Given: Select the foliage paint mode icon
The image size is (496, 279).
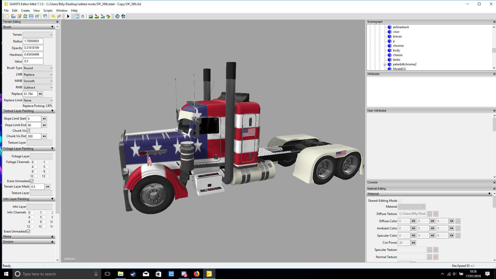Looking at the screenshot, I should click(x=109, y=16).
